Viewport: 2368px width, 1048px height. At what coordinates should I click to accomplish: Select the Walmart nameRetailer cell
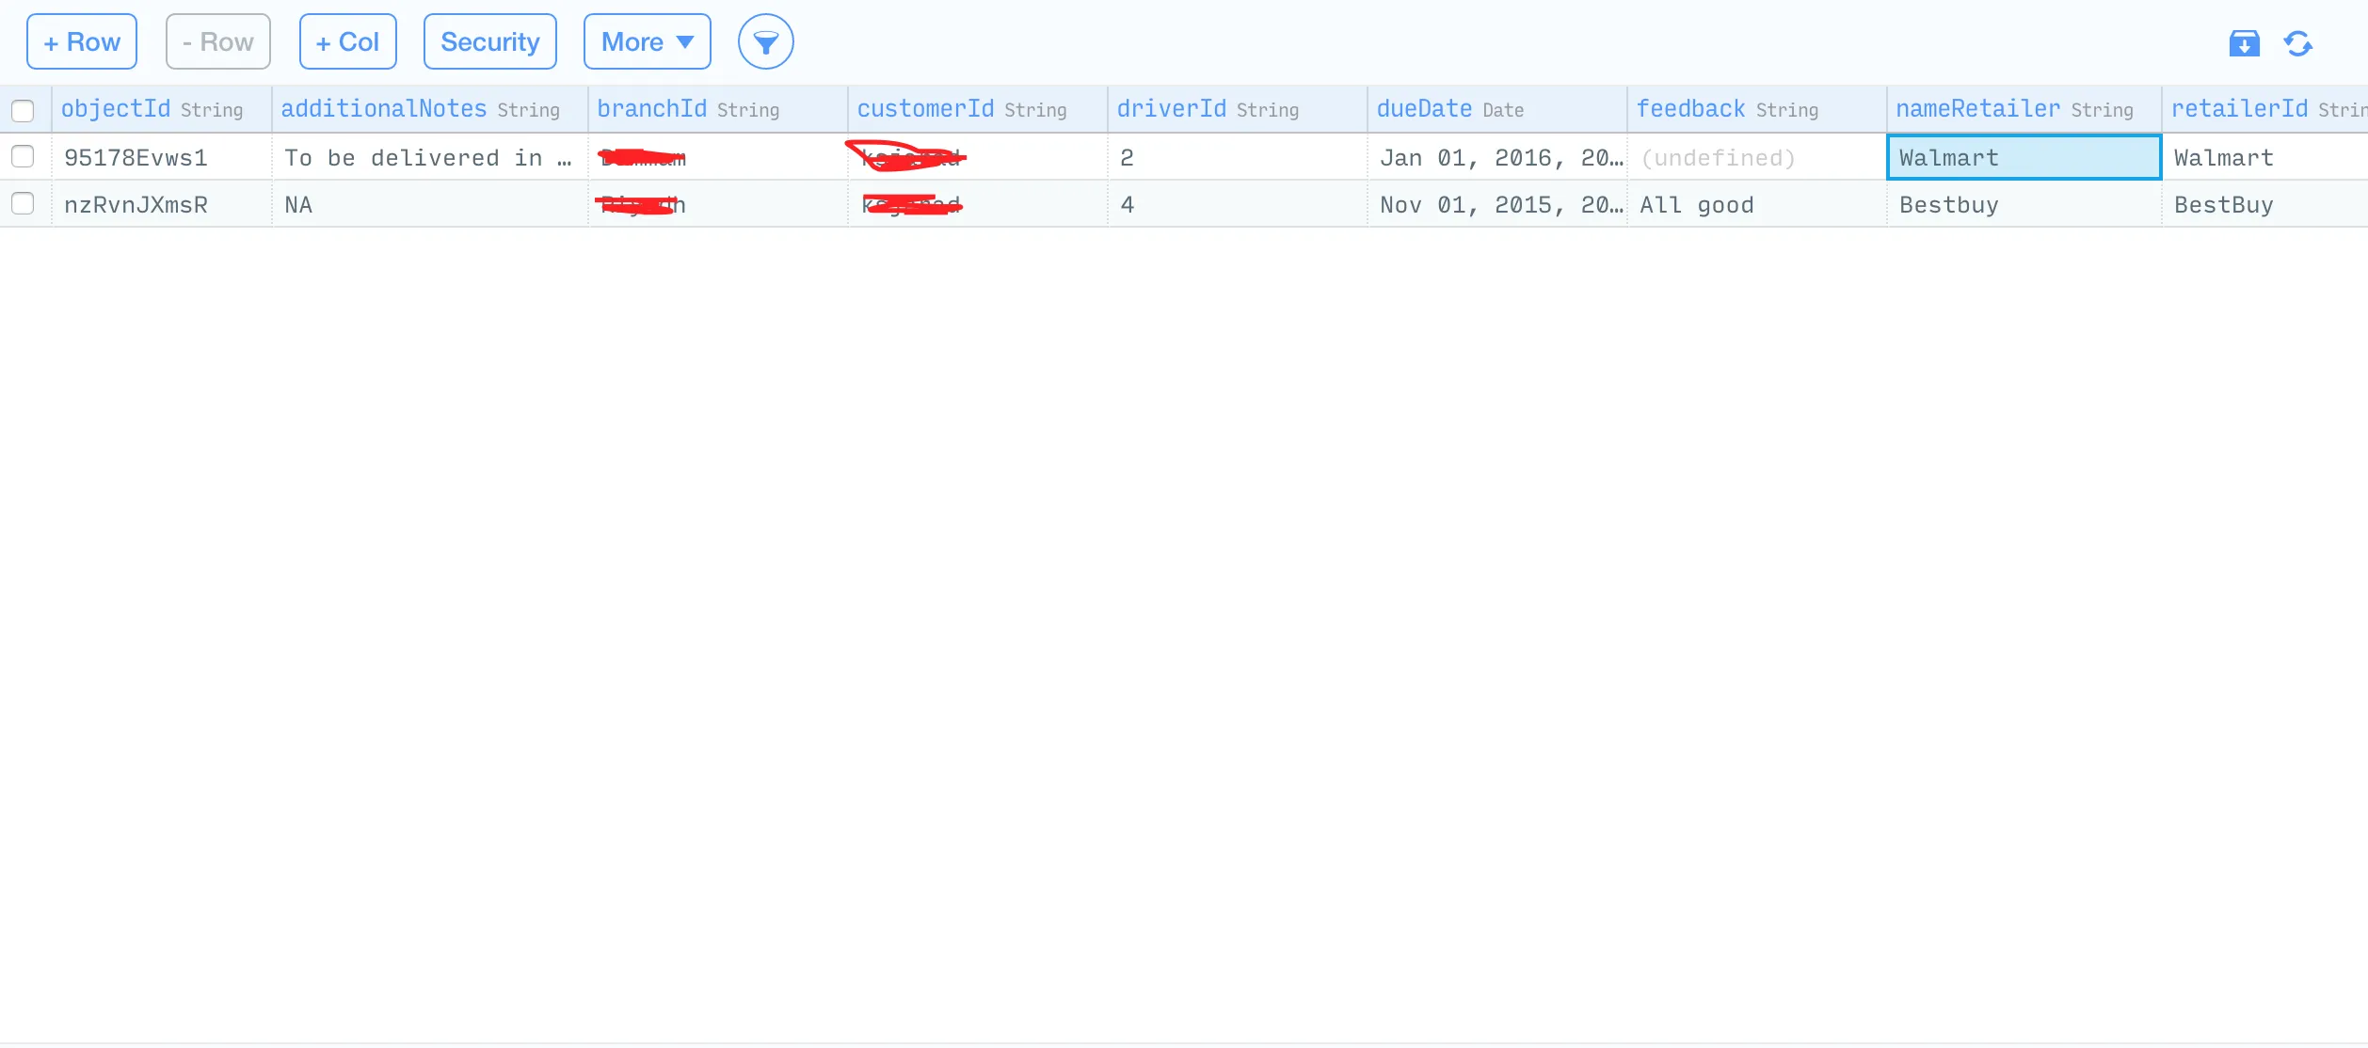pyautogui.click(x=2024, y=158)
